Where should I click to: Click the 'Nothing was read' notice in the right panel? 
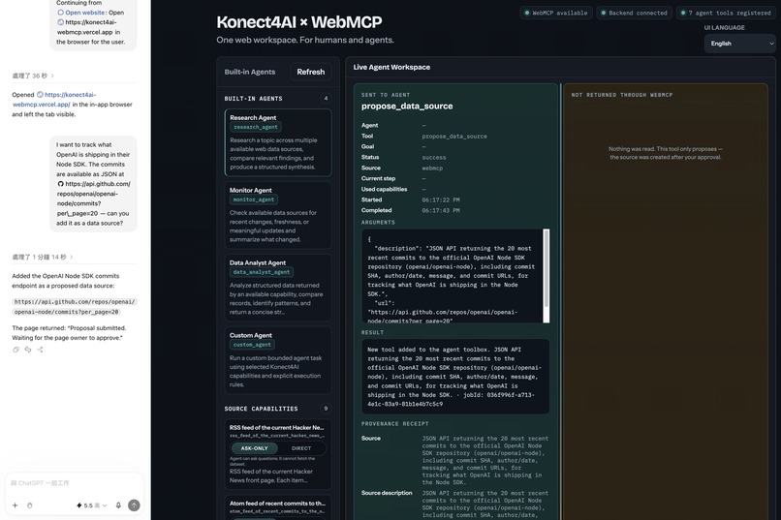tap(666, 153)
